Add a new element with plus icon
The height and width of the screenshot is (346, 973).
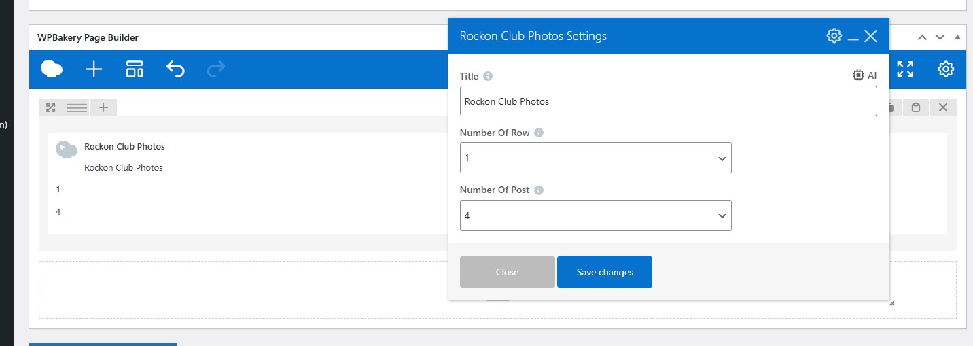coord(94,69)
